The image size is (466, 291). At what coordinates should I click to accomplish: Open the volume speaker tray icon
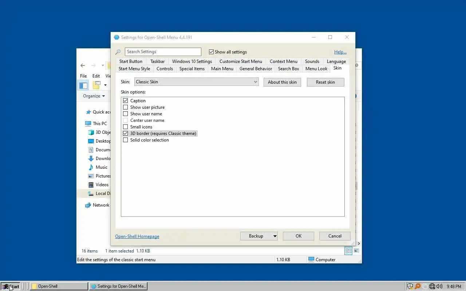[439, 286]
